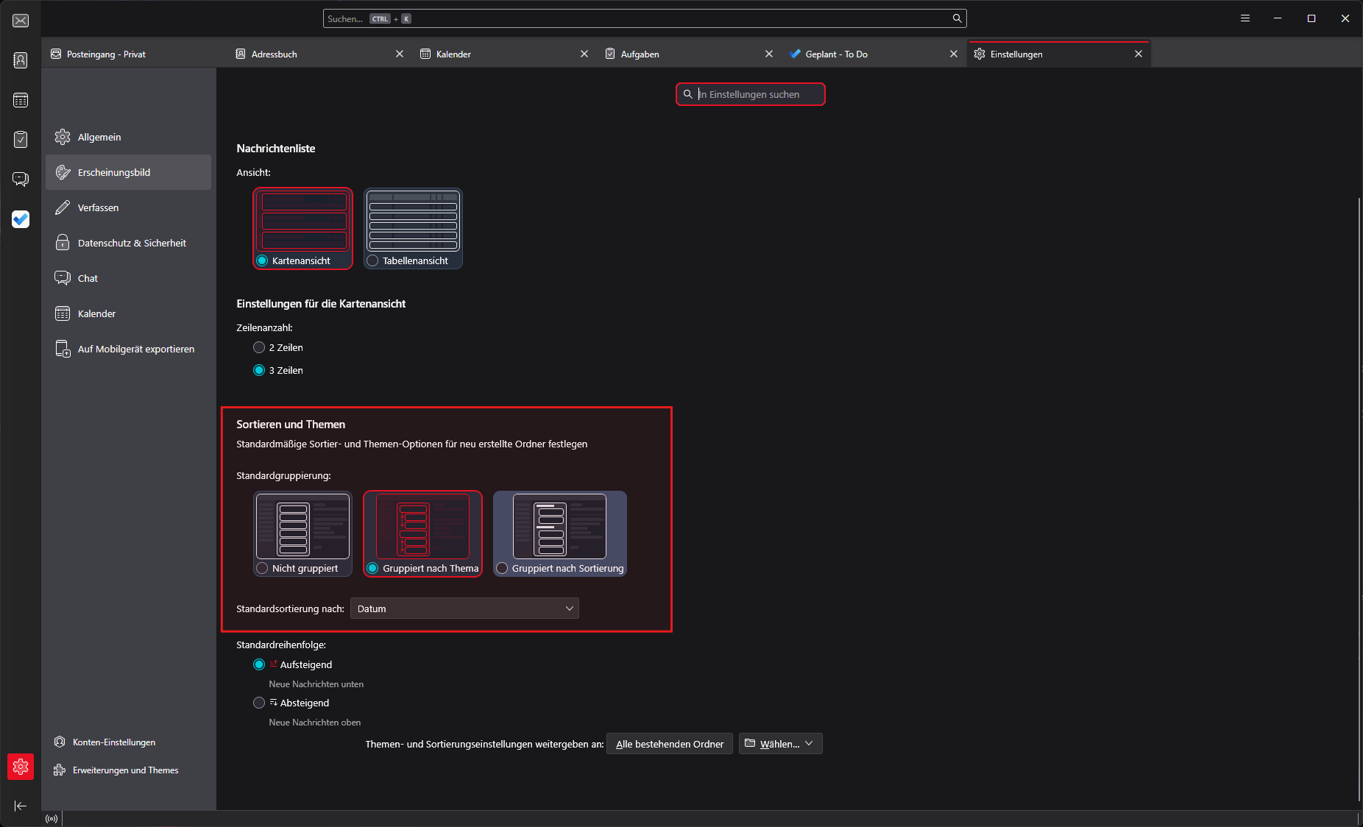This screenshot has width=1363, height=827.
Task: Open the Standardsortierung nach Datum dropdown
Action: 464,608
